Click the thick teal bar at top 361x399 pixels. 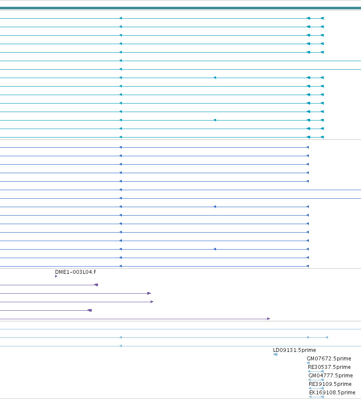point(181,8)
